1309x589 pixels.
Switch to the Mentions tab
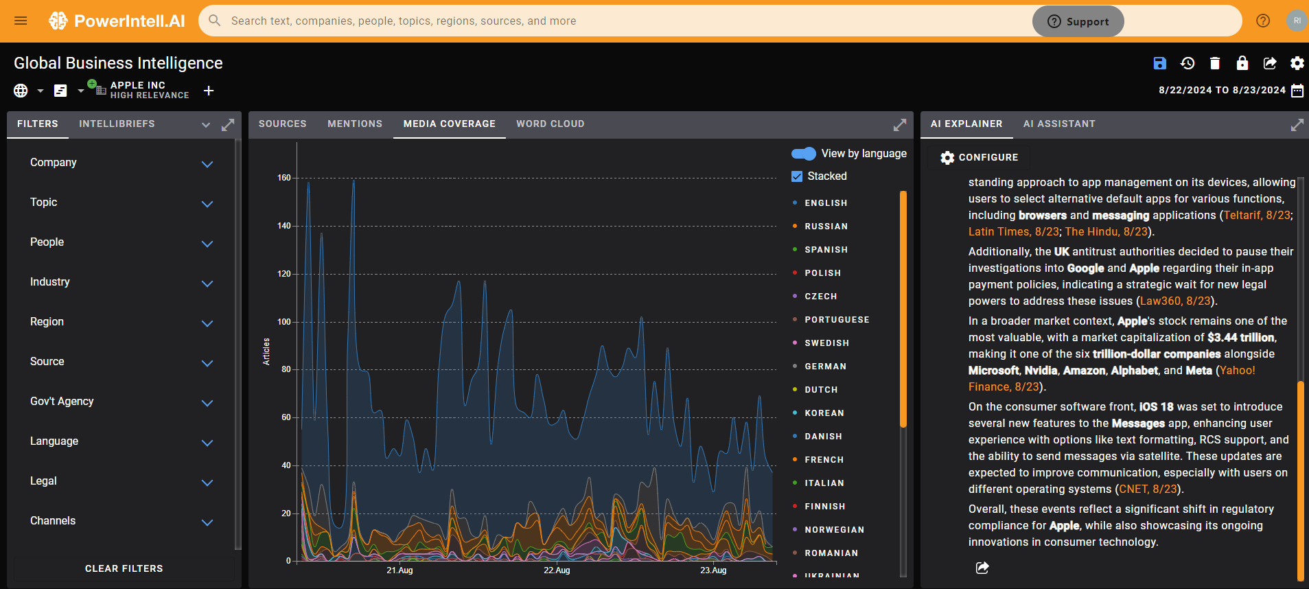(355, 124)
